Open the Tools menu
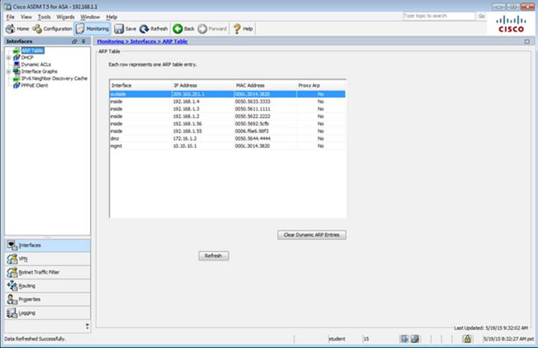The width and height of the screenshot is (538, 348). coord(44,17)
